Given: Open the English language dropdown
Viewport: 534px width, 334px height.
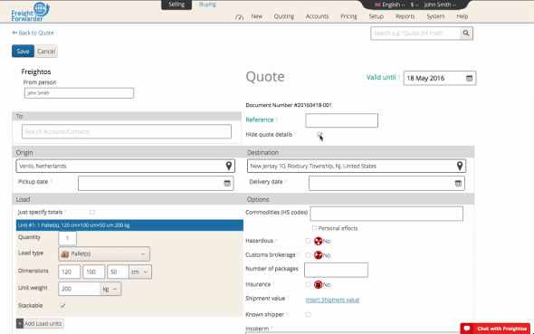Looking at the screenshot, I should pyautogui.click(x=389, y=5).
